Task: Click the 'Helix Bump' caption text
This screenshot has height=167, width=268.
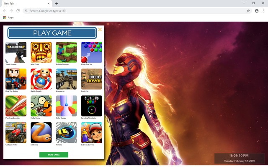Action: tap(35, 118)
